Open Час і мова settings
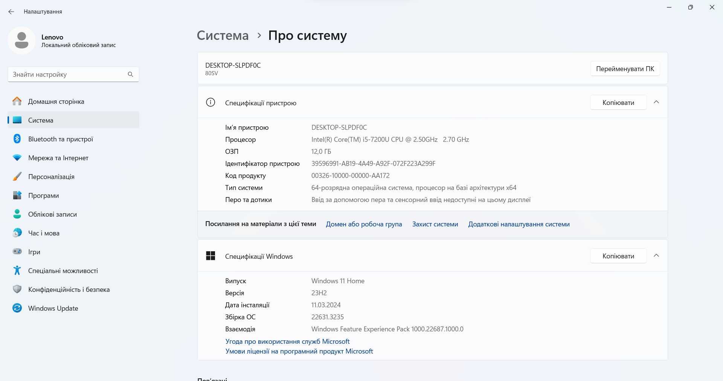Screen dimensions: 723x381 73,233
